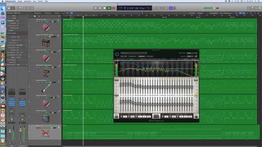Click the Wavestation Organomics track volume slider
Image resolution: width=262 pixels, height=147 pixels.
click(x=50, y=67)
